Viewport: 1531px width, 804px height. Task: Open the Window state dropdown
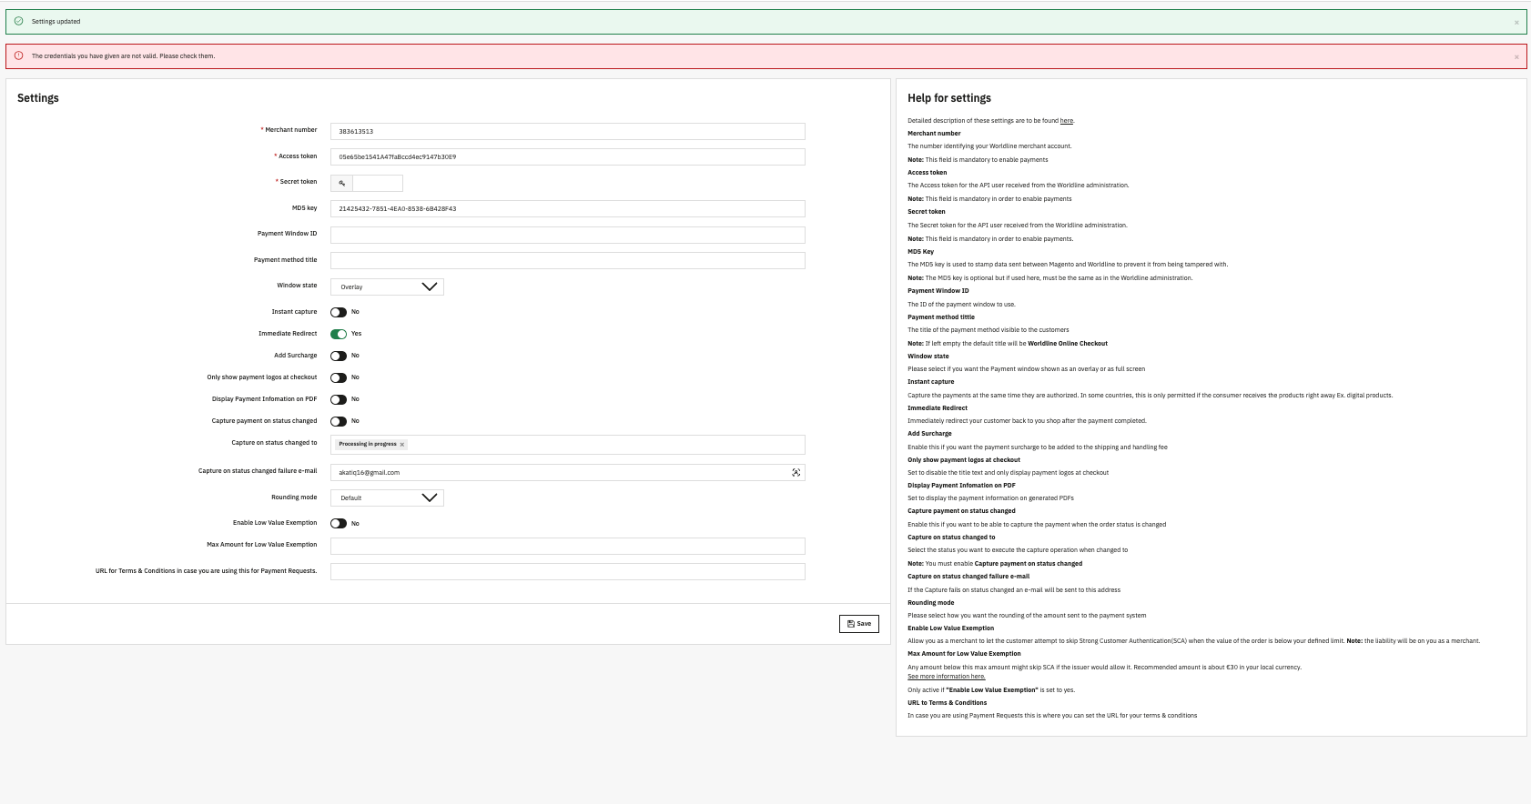[x=387, y=286]
